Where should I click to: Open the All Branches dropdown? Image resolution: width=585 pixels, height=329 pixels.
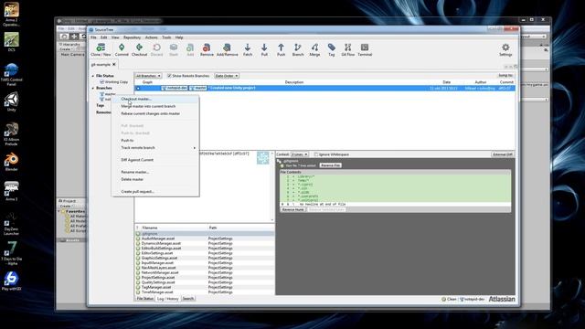148,76
